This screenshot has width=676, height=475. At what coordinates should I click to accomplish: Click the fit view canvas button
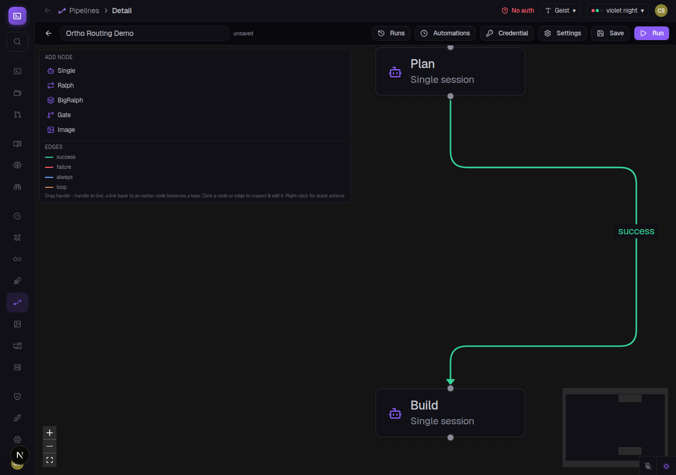(x=50, y=460)
